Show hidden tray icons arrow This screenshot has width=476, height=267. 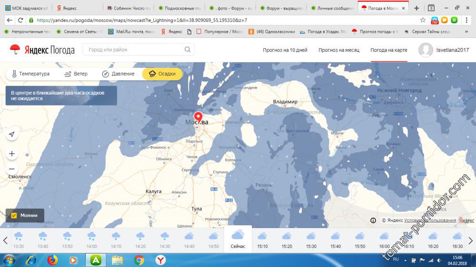(405, 260)
